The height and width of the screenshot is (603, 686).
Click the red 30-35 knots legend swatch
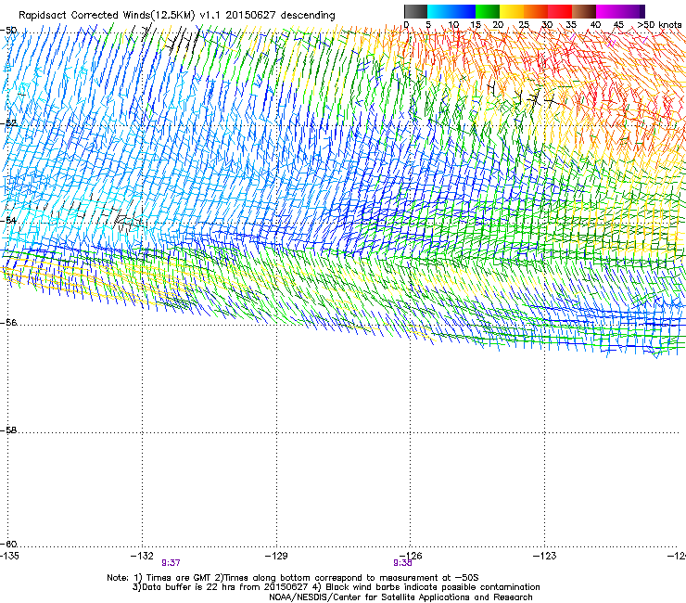tap(560, 11)
